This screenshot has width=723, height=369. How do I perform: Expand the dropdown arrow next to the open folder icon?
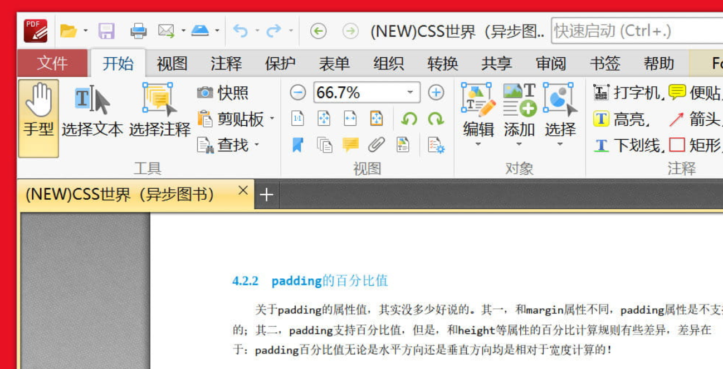[85, 31]
